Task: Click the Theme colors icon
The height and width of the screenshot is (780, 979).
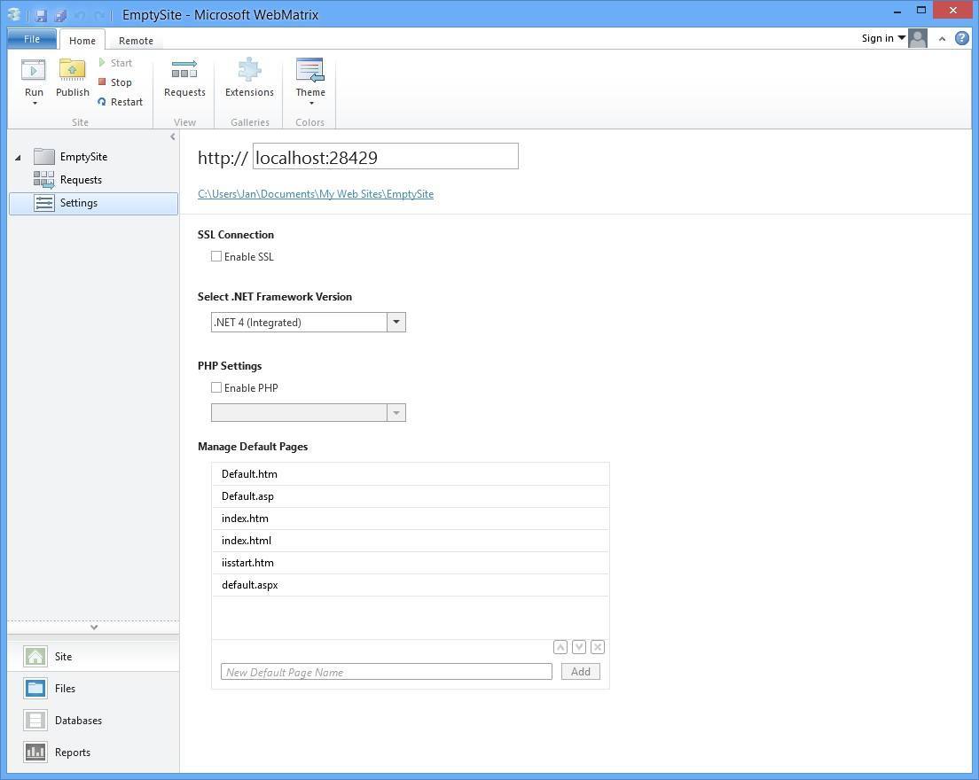Action: click(x=310, y=70)
